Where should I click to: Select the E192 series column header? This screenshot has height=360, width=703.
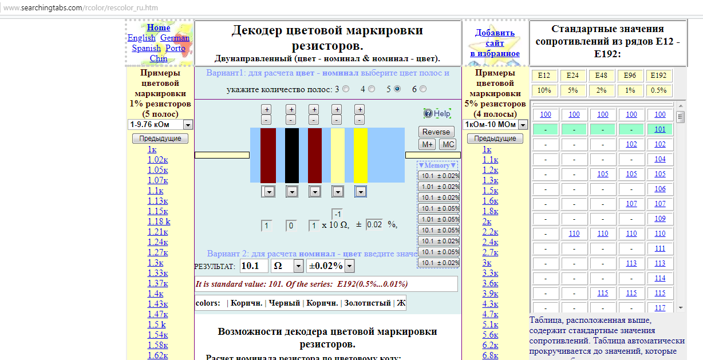pyautogui.click(x=659, y=76)
